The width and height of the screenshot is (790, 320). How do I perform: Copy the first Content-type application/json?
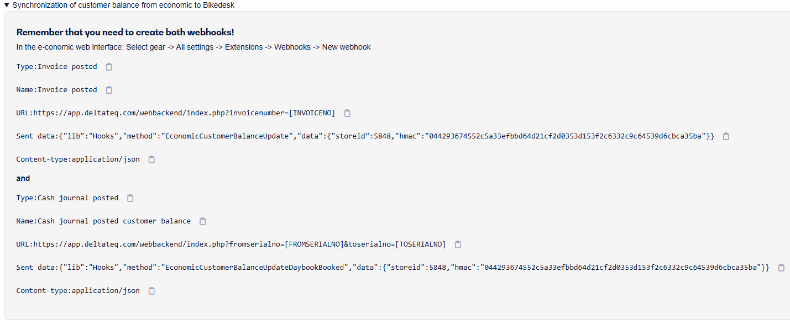(x=151, y=159)
